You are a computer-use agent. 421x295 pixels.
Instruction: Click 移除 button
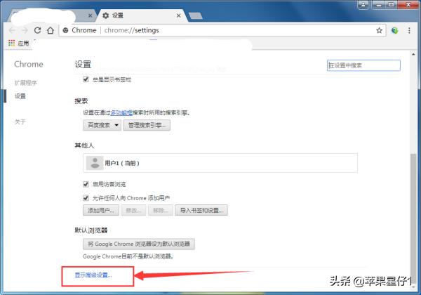pyautogui.click(x=161, y=210)
